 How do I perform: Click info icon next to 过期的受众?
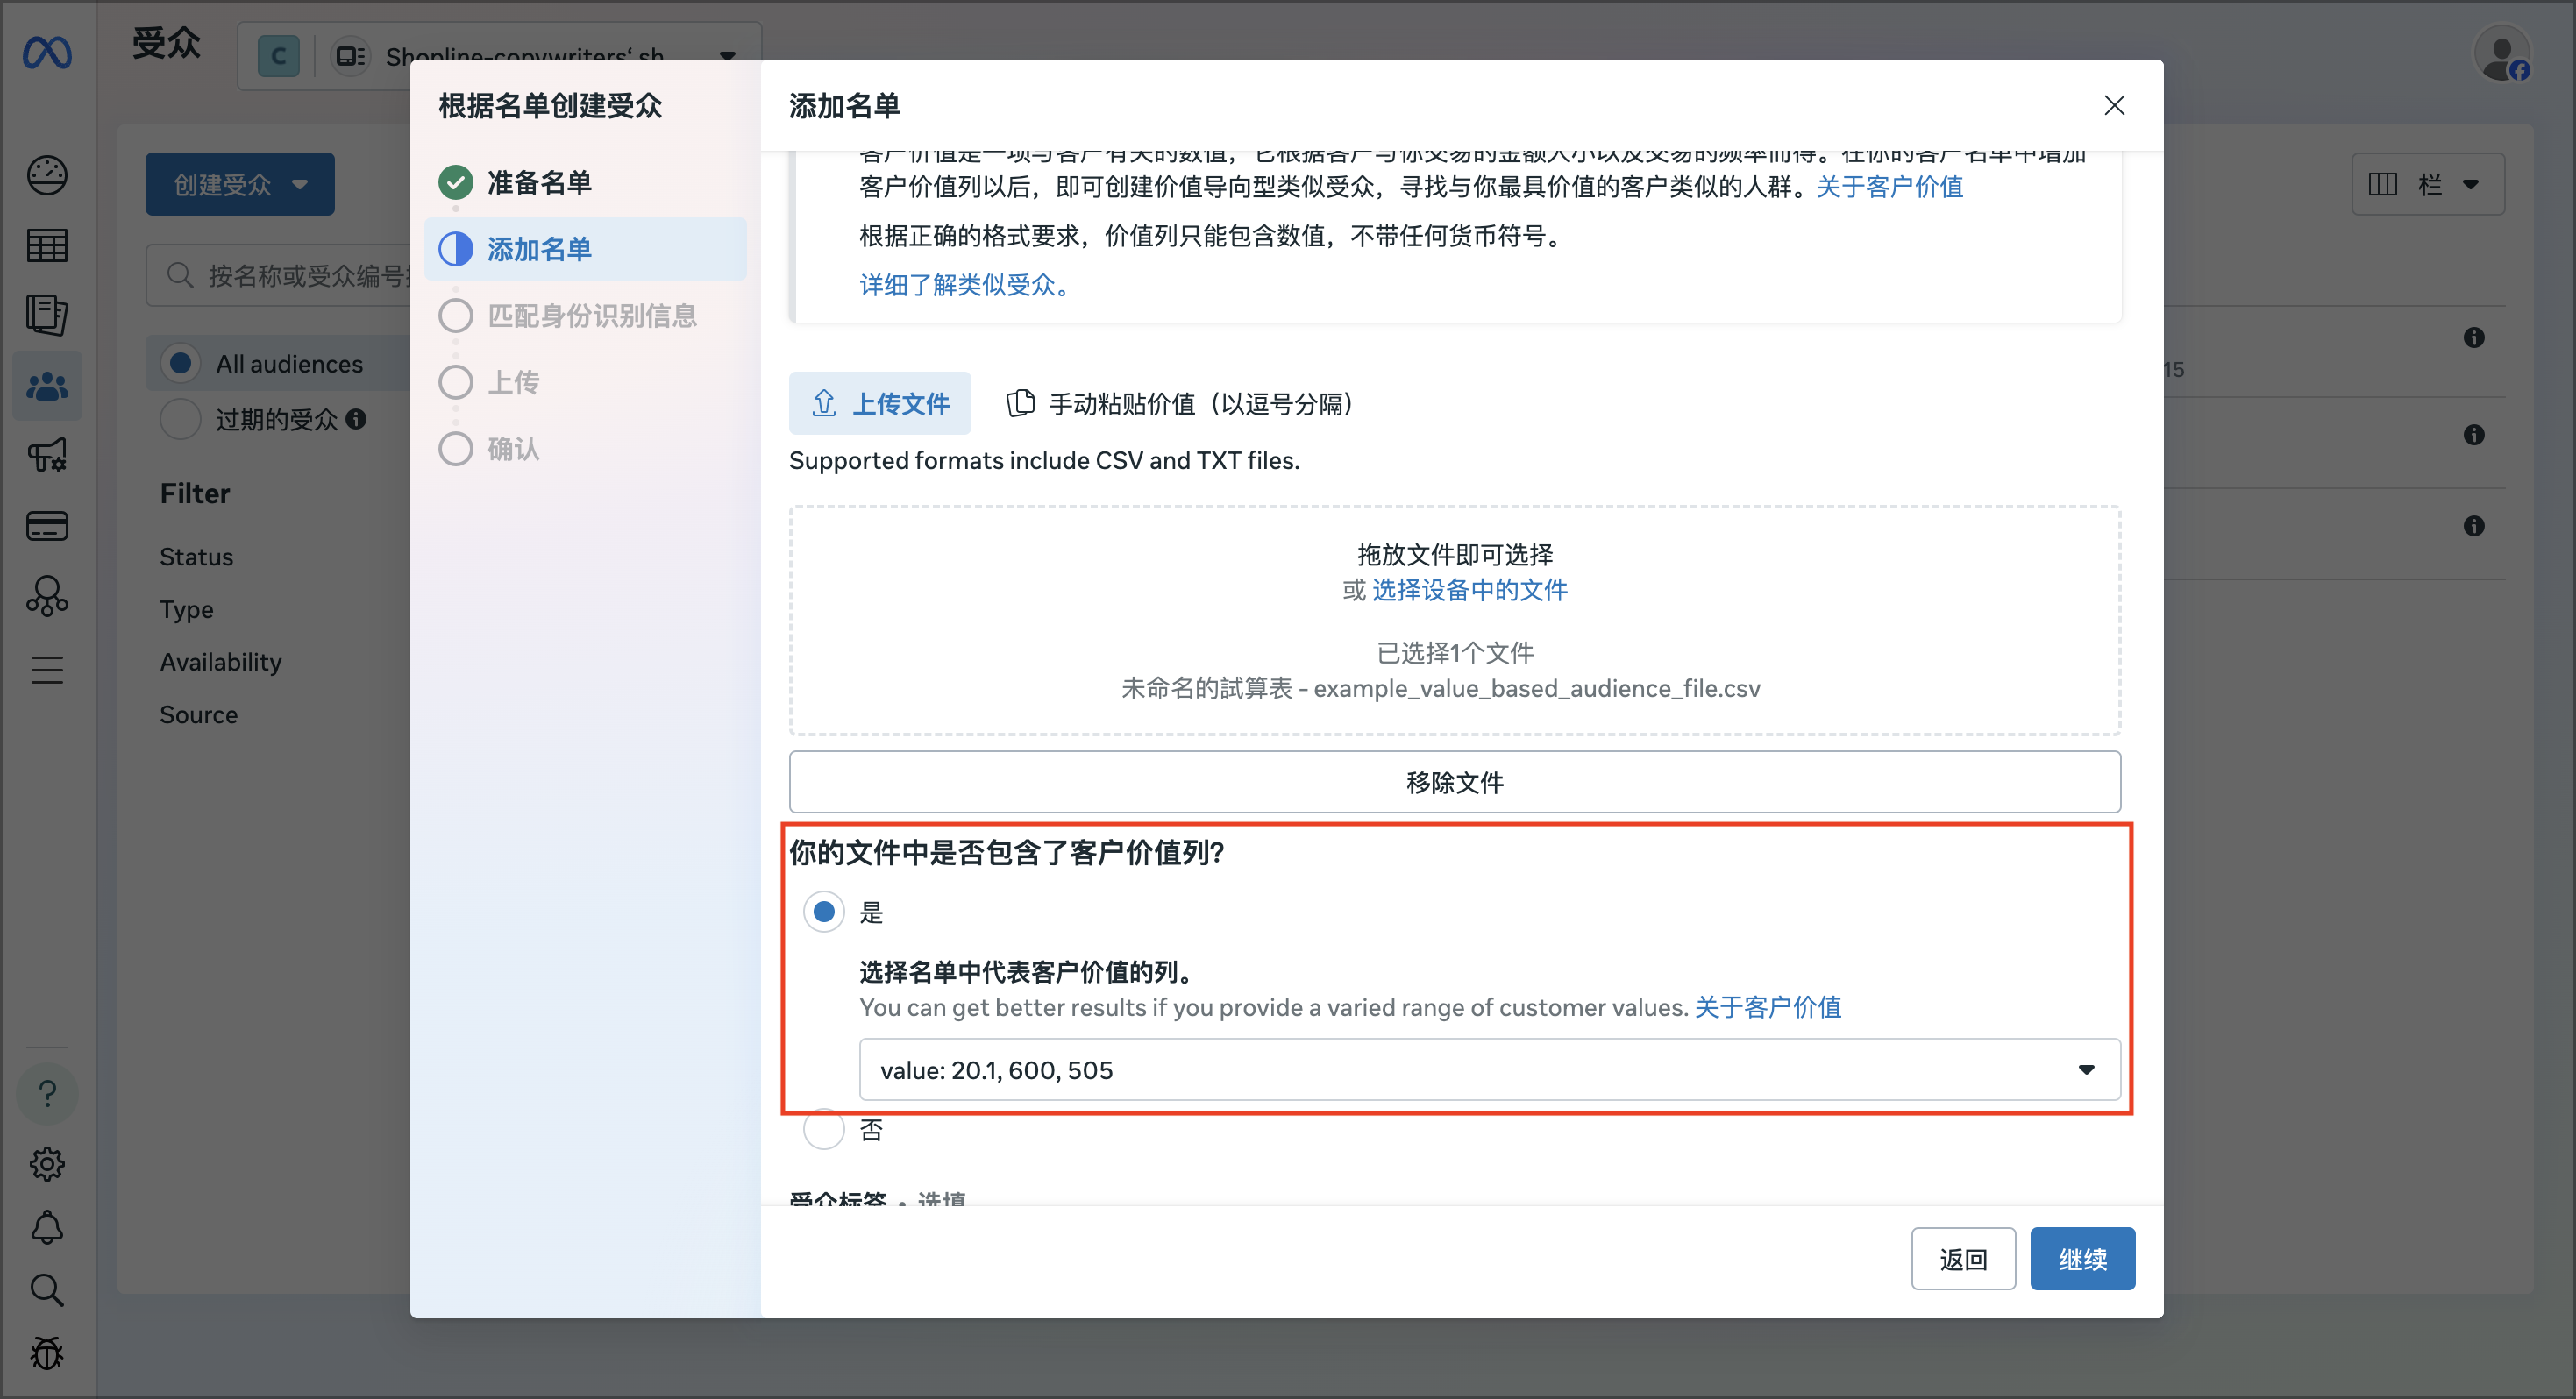356,419
